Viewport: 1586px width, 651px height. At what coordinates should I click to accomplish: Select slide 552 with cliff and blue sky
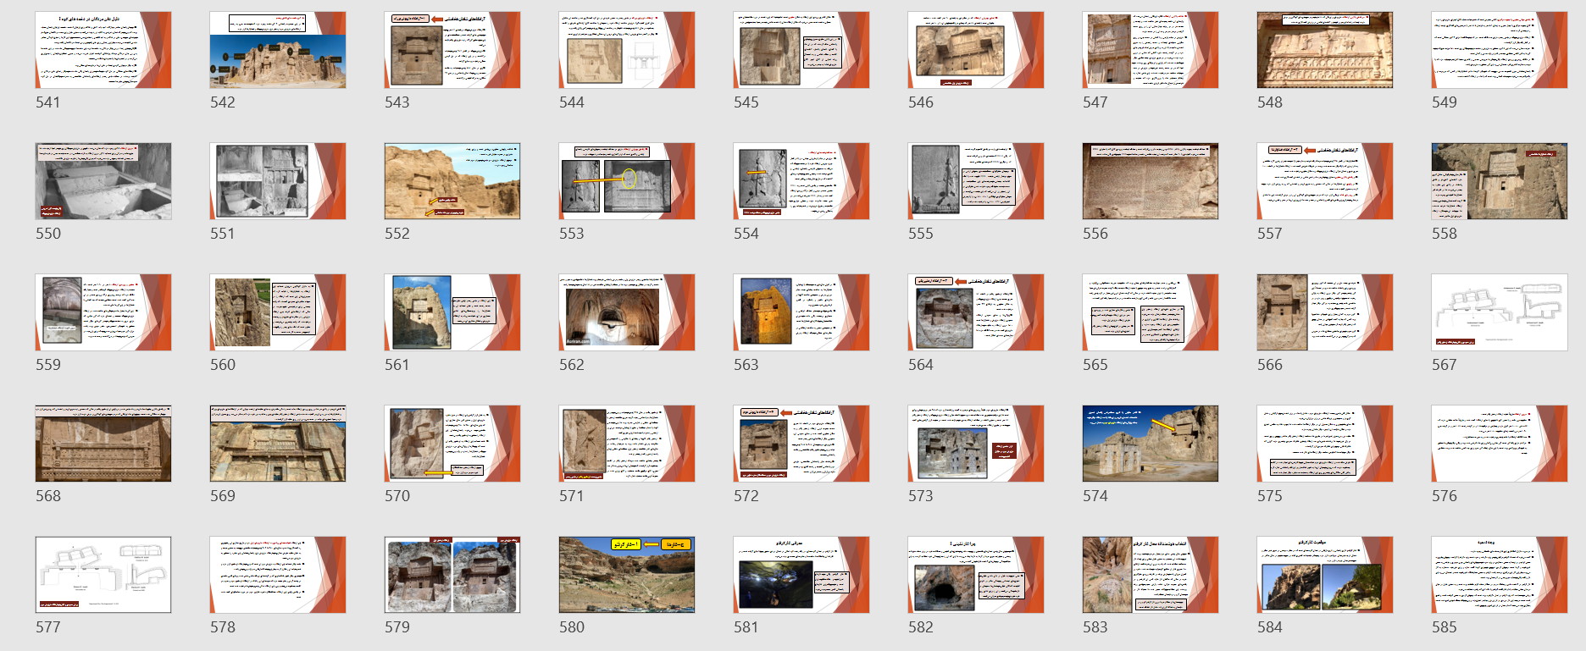pos(452,181)
